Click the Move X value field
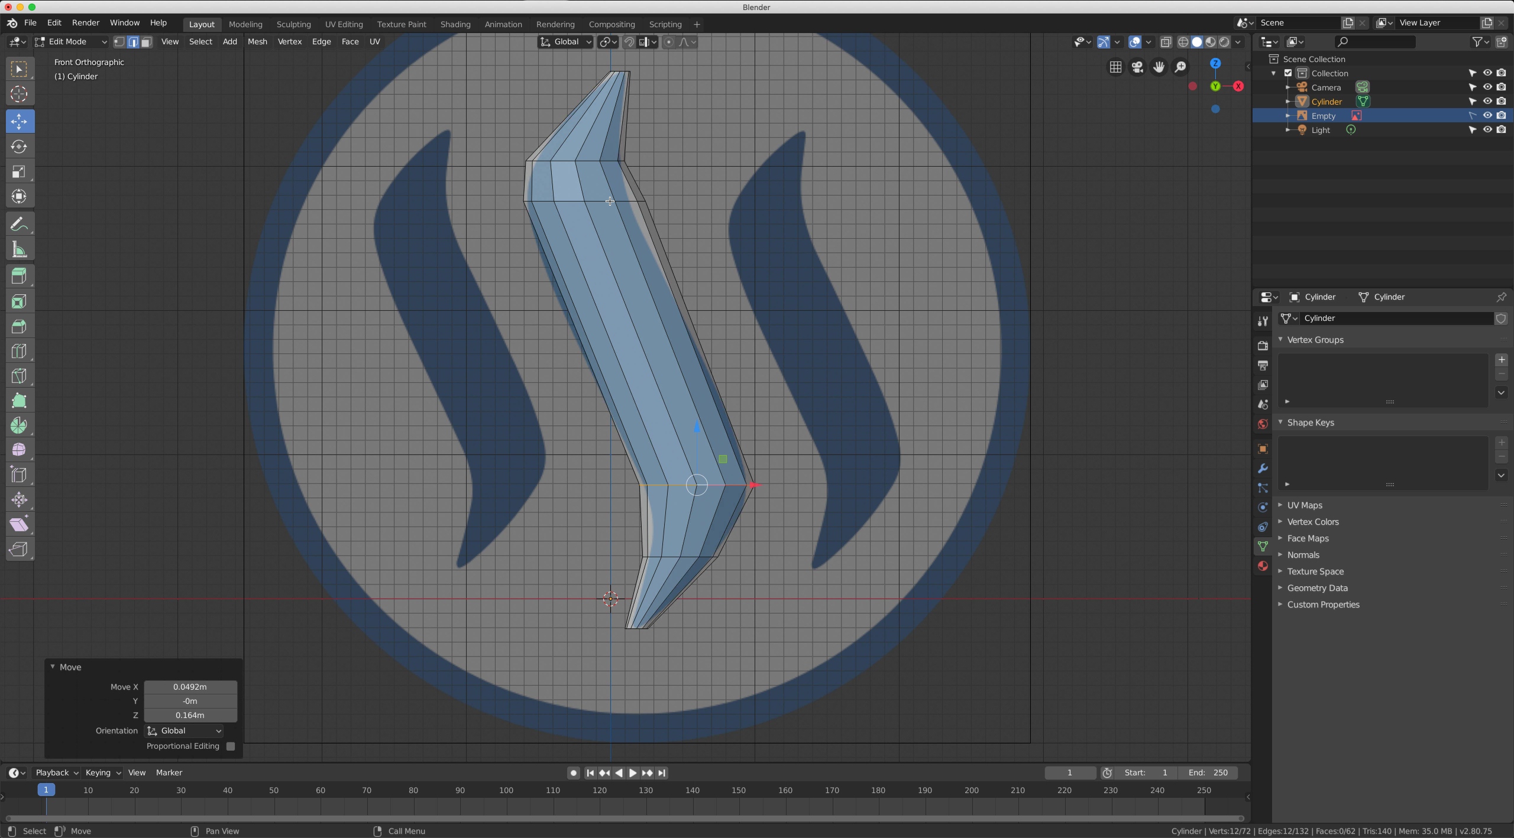This screenshot has width=1514, height=838. point(190,687)
